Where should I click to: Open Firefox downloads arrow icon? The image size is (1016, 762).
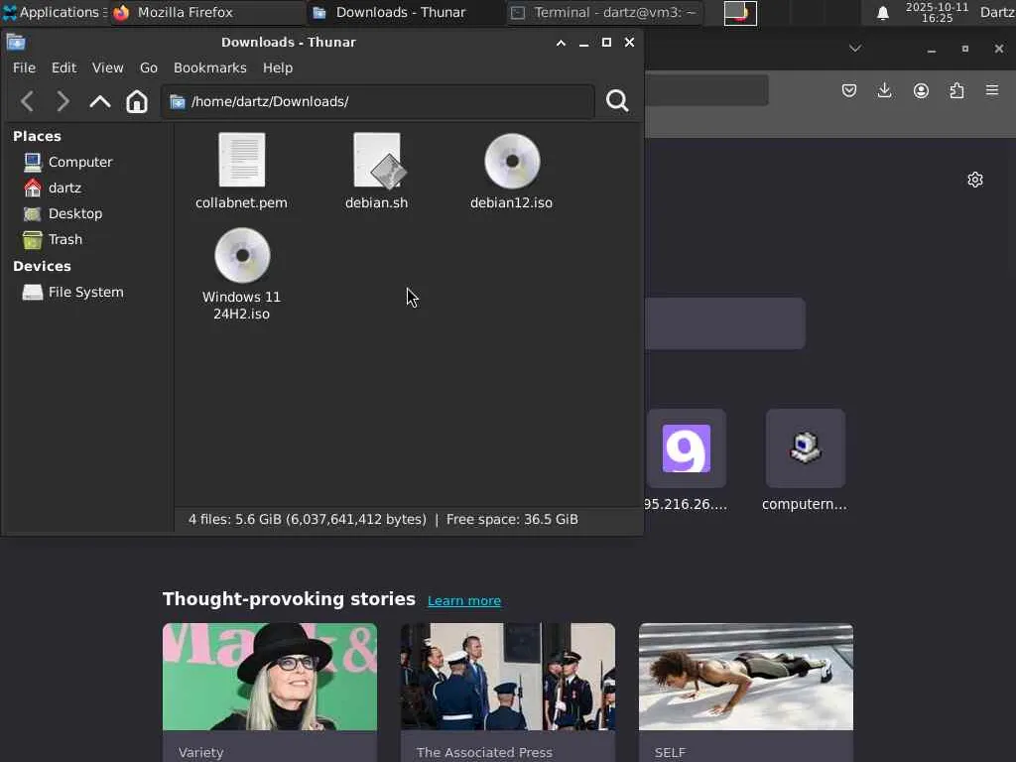pyautogui.click(x=884, y=90)
